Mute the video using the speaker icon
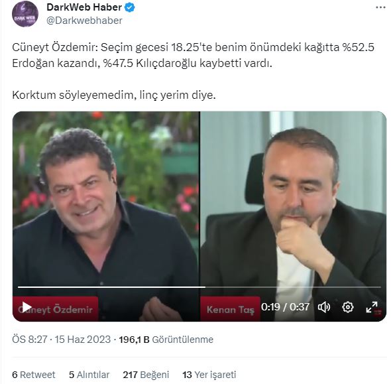This screenshot has height=384, width=391. (324, 307)
